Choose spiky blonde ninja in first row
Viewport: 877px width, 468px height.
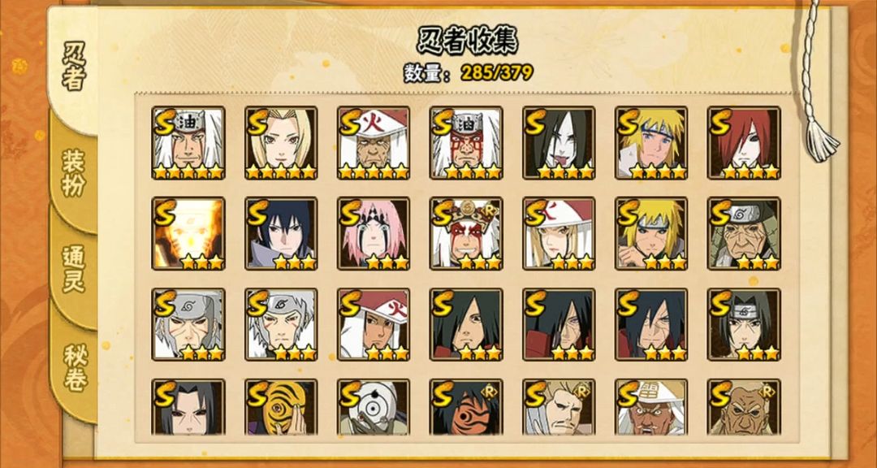click(x=651, y=143)
